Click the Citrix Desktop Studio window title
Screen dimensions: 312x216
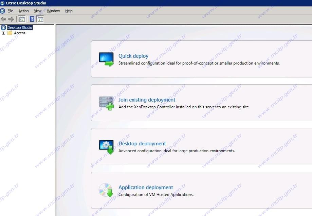click(26, 3)
